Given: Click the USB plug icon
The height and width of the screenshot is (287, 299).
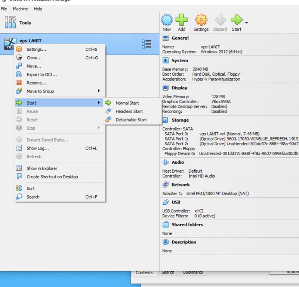Looking at the screenshot, I should point(165,202).
